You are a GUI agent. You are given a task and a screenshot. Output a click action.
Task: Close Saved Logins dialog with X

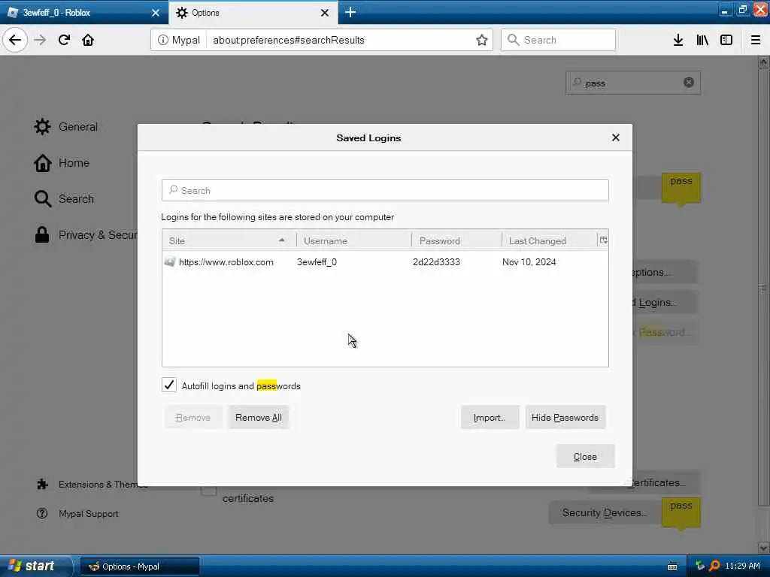point(616,138)
